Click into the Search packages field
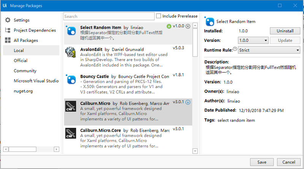The height and width of the screenshot is (169, 304). point(109,16)
